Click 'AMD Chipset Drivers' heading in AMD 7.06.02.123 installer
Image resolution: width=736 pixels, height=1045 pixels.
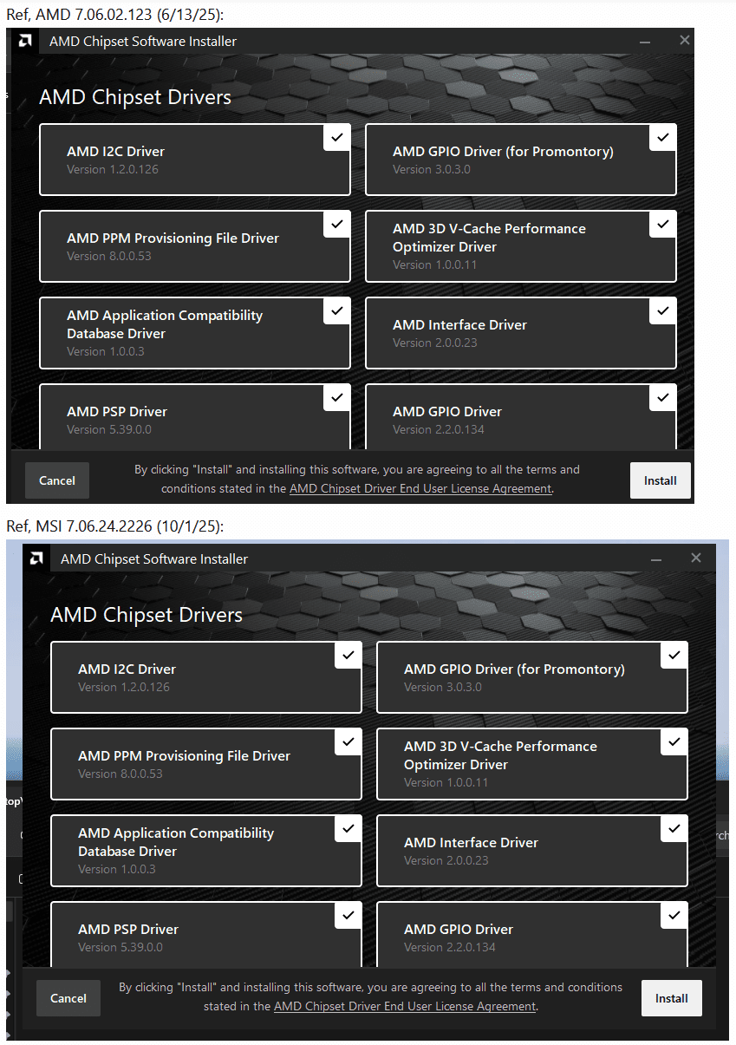click(135, 97)
